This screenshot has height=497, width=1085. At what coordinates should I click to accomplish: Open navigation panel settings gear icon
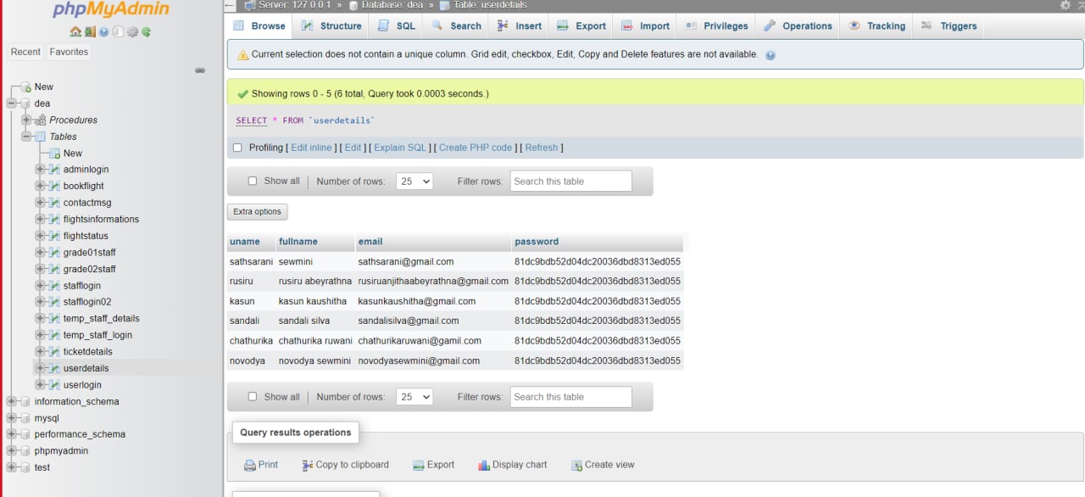click(132, 32)
